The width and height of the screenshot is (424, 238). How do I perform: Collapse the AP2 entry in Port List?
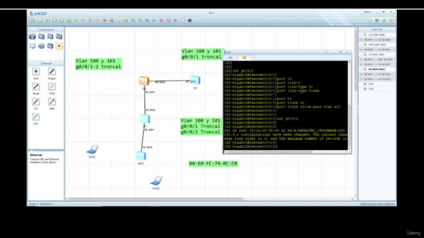(361, 45)
